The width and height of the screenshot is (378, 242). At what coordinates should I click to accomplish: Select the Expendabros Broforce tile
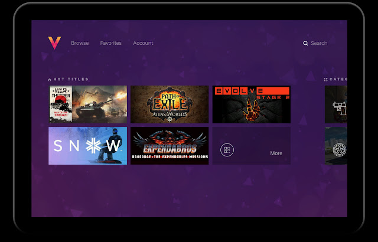170,146
